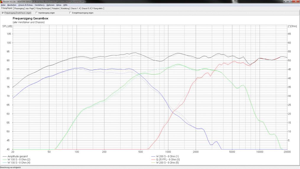The image size is (300, 169).
Task: Switch to the max. Pegel tab
Action: pos(30,8)
